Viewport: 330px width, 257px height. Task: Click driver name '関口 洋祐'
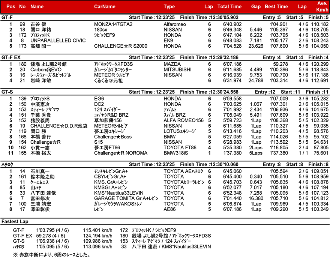pyautogui.click(x=40, y=30)
